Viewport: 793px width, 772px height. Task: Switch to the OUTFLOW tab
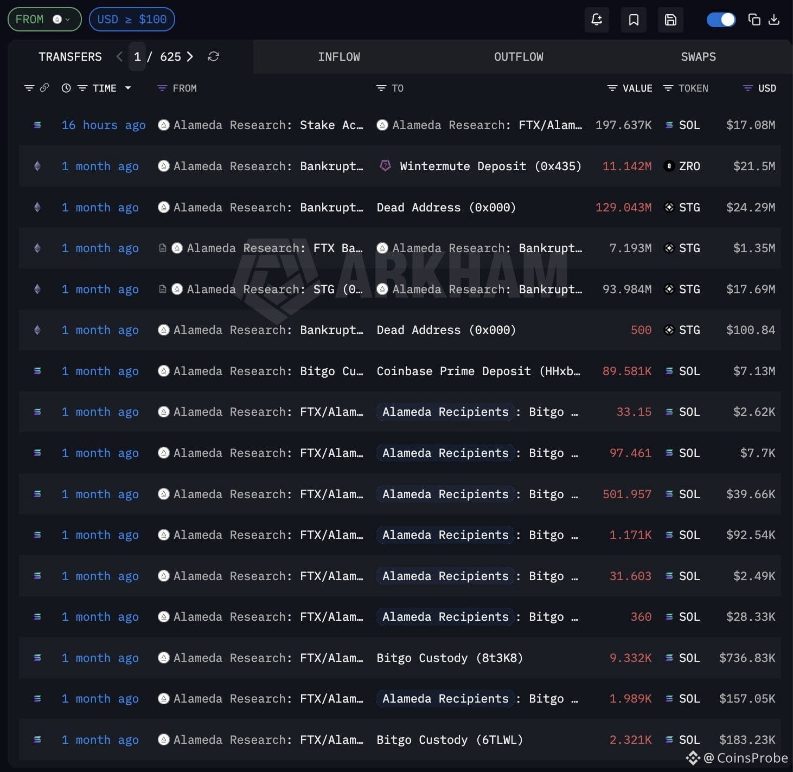tap(519, 56)
